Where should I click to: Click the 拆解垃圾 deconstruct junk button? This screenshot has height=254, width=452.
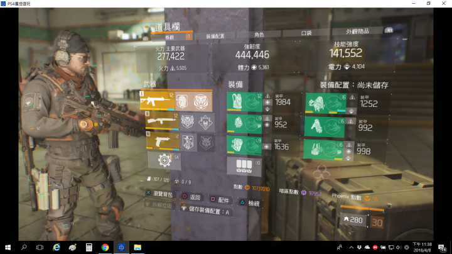tap(159, 205)
